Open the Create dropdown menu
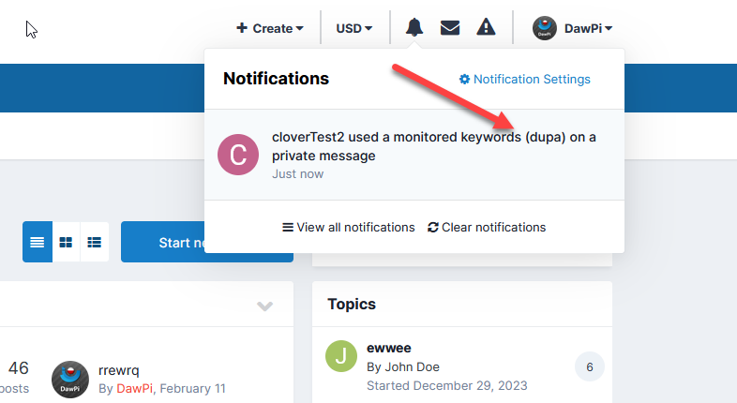The width and height of the screenshot is (737, 403). pyautogui.click(x=270, y=28)
